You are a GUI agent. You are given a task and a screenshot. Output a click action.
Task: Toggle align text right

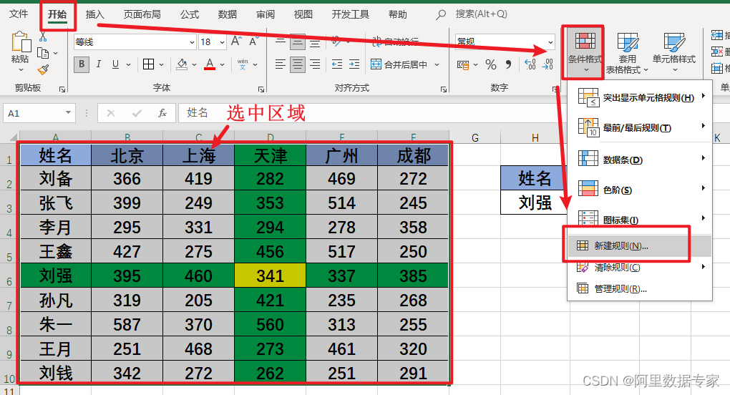pos(315,64)
